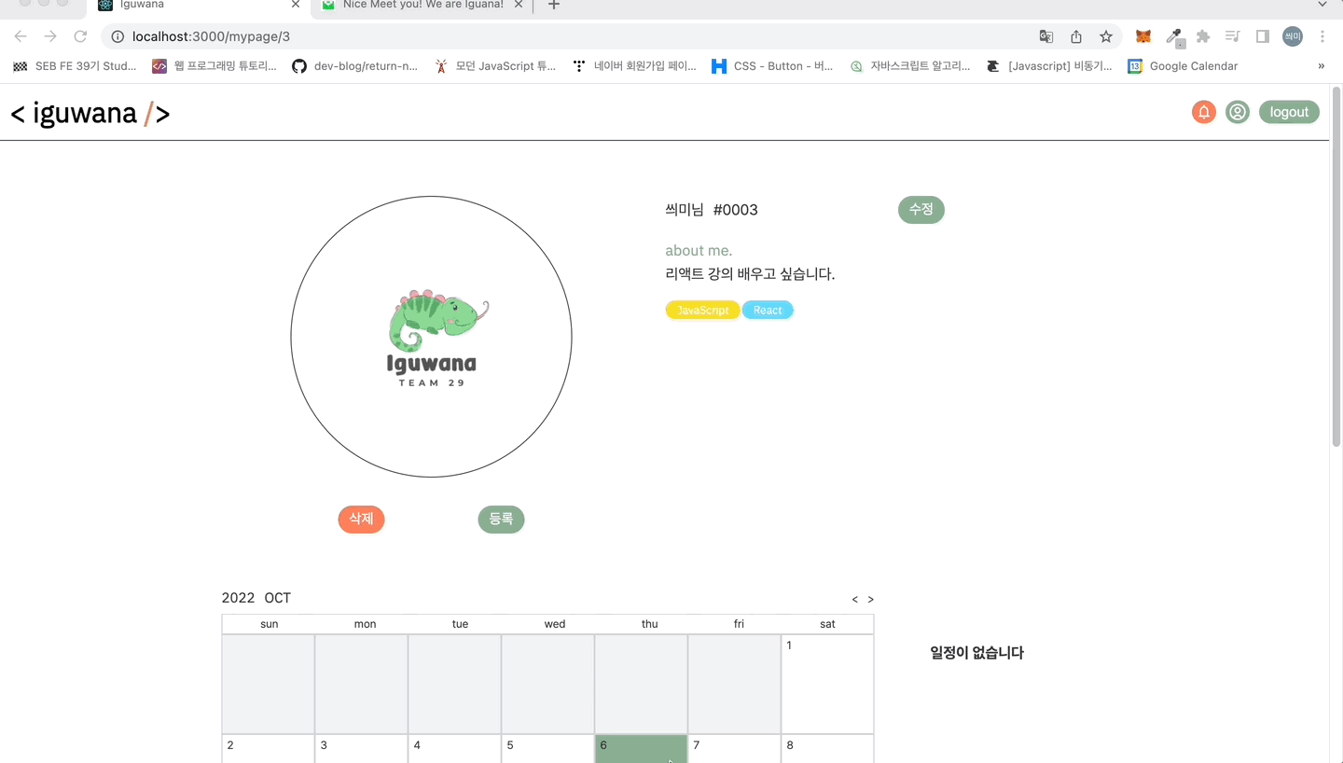The height and width of the screenshot is (763, 1343).
Task: Expand hidden bookmarks with » chevron
Action: click(x=1321, y=66)
